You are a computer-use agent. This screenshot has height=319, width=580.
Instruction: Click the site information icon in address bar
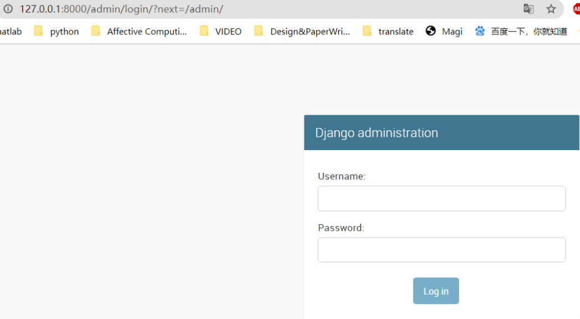pyautogui.click(x=8, y=8)
